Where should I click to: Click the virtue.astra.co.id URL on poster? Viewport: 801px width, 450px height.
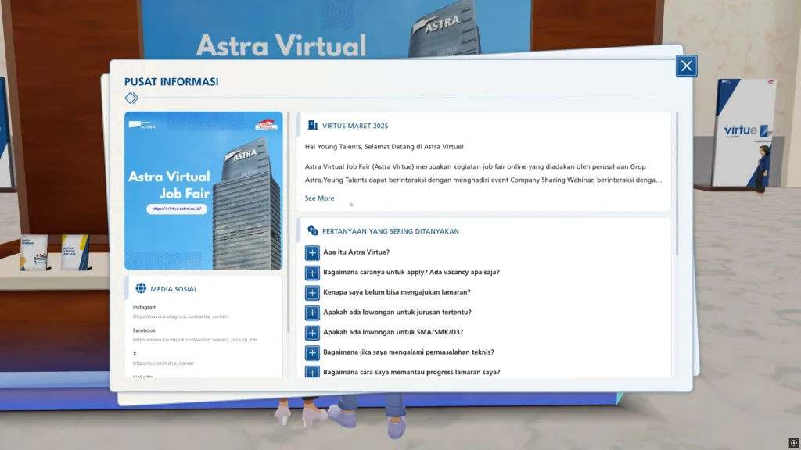click(x=177, y=209)
